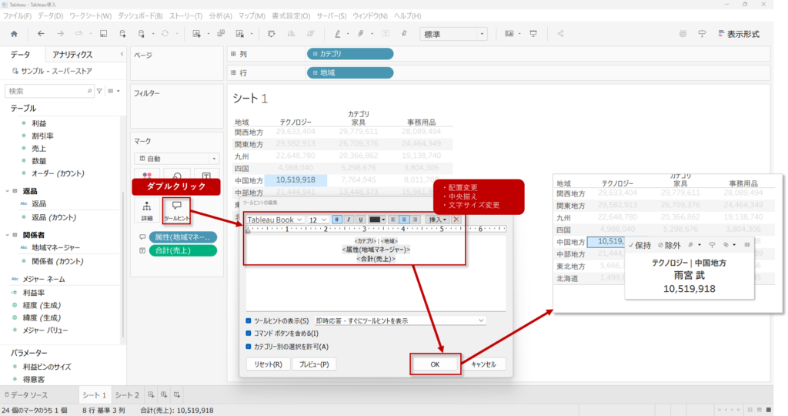Apply italic in tooltip editor

click(x=349, y=220)
